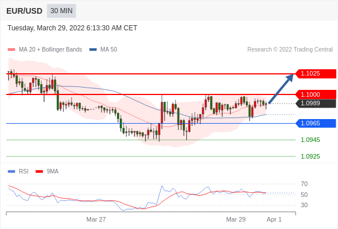Click the RSI 30 level label
Screen dimensions: 338x229
tap(304, 205)
